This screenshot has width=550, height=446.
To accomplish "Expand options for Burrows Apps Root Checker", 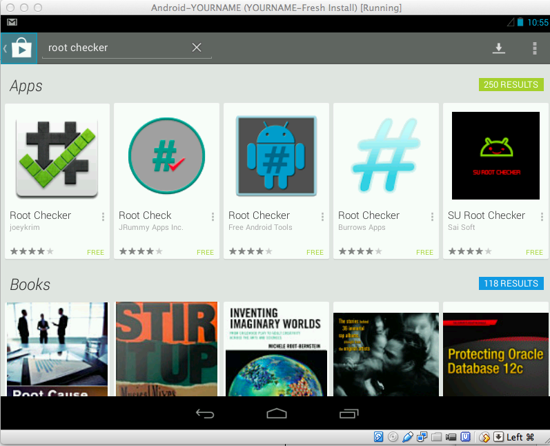I will coord(432,217).
